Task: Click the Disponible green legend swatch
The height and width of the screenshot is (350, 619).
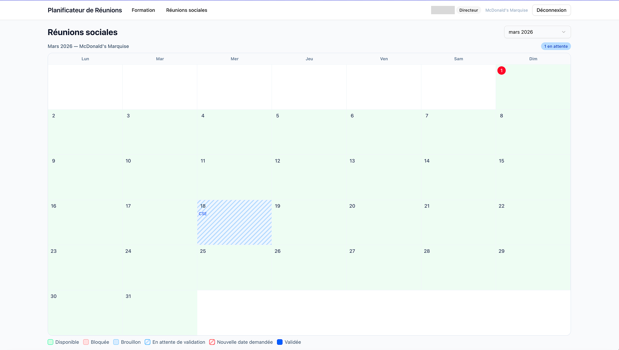Action: [50, 342]
